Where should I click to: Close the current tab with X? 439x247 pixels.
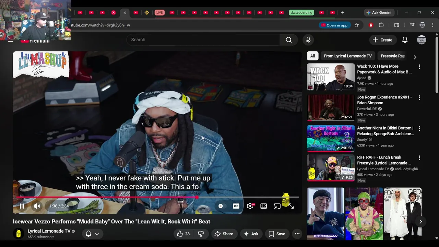click(x=125, y=13)
